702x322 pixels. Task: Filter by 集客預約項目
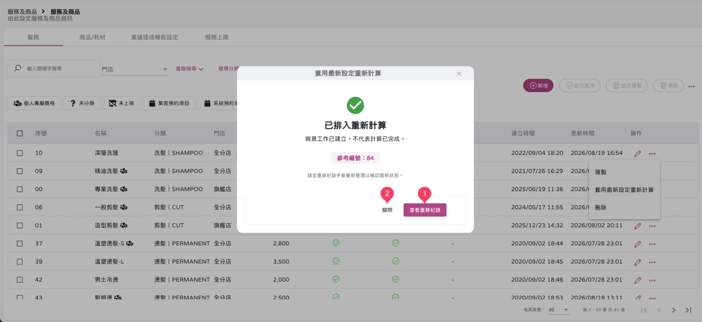click(169, 103)
